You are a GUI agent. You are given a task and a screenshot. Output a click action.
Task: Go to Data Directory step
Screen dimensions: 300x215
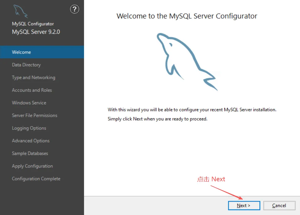click(42, 65)
